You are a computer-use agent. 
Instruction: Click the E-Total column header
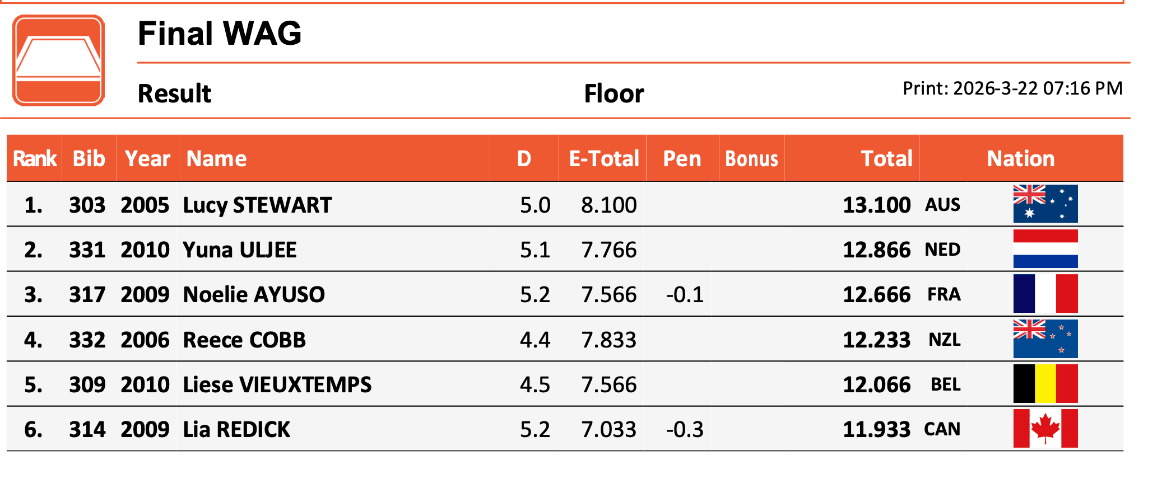point(603,159)
